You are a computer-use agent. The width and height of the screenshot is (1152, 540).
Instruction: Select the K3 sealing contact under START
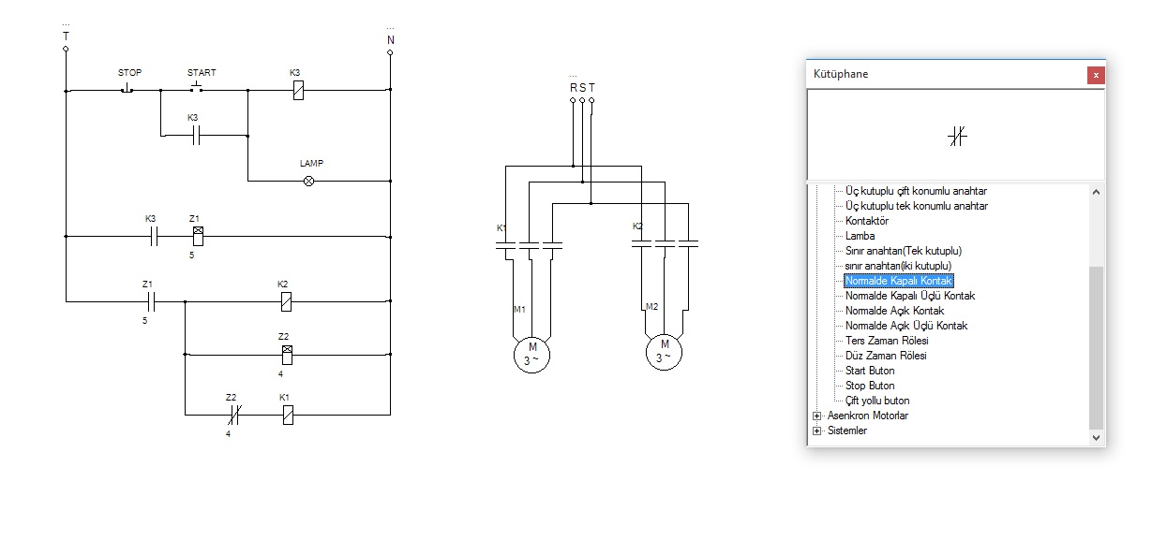click(x=197, y=137)
